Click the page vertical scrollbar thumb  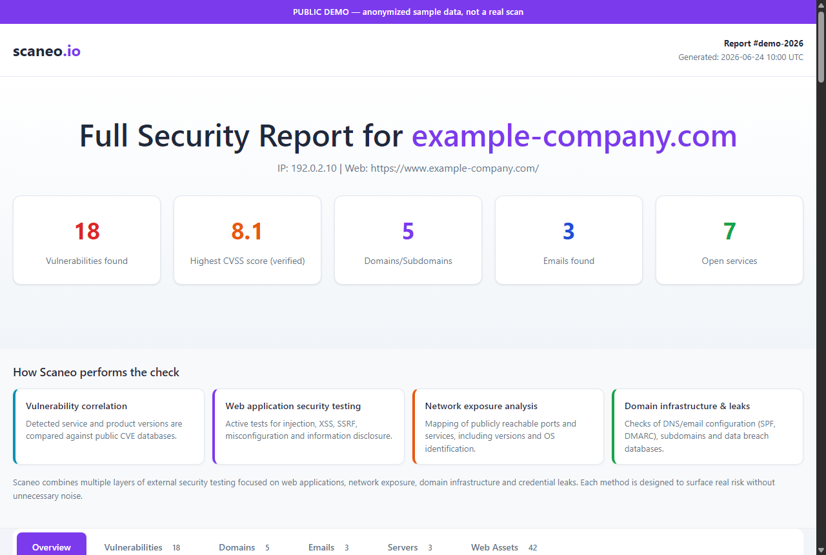(821, 46)
